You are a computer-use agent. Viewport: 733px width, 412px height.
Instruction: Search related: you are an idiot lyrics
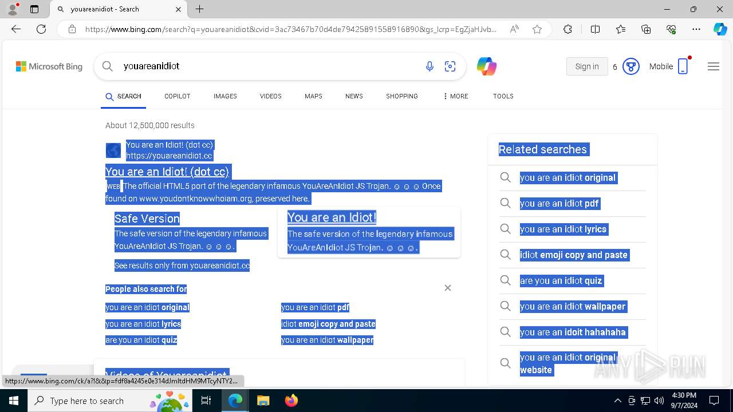pyautogui.click(x=563, y=229)
